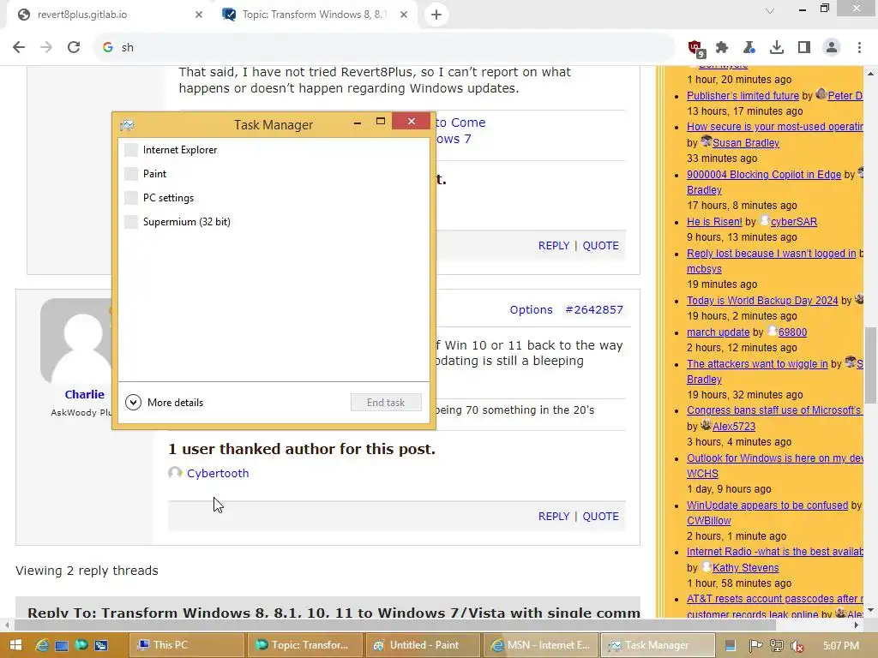Maximize the Task Manager window
This screenshot has width=878, height=658.
click(381, 122)
